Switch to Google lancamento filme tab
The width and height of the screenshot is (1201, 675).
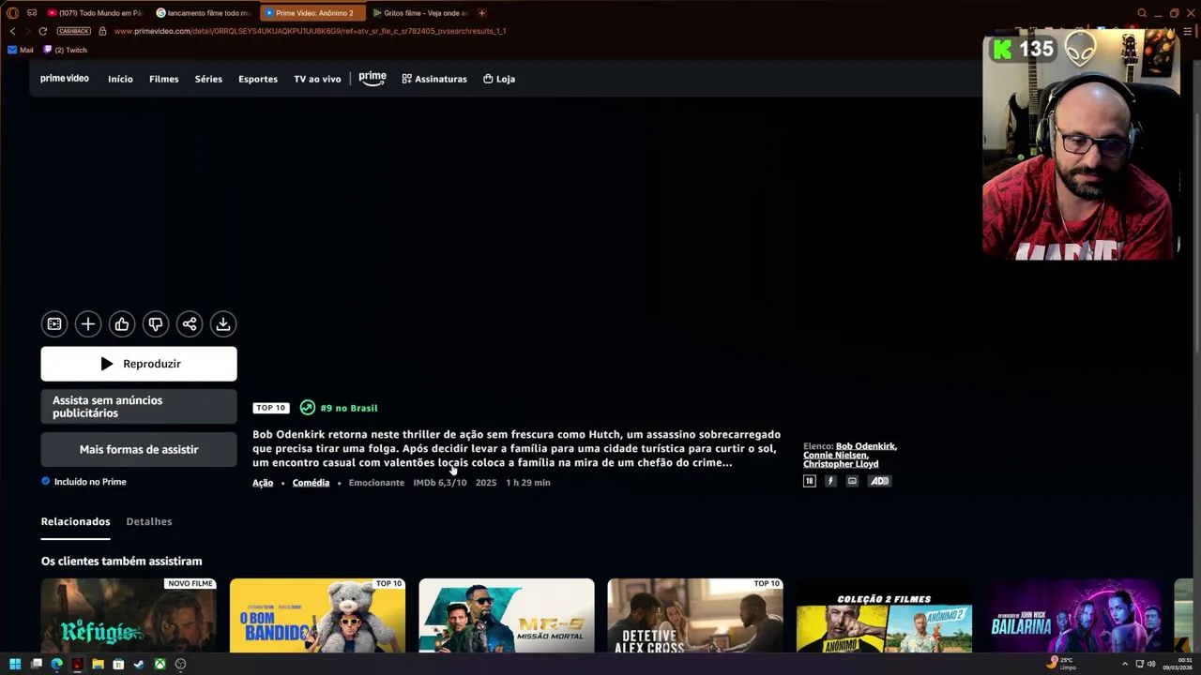pos(204,13)
